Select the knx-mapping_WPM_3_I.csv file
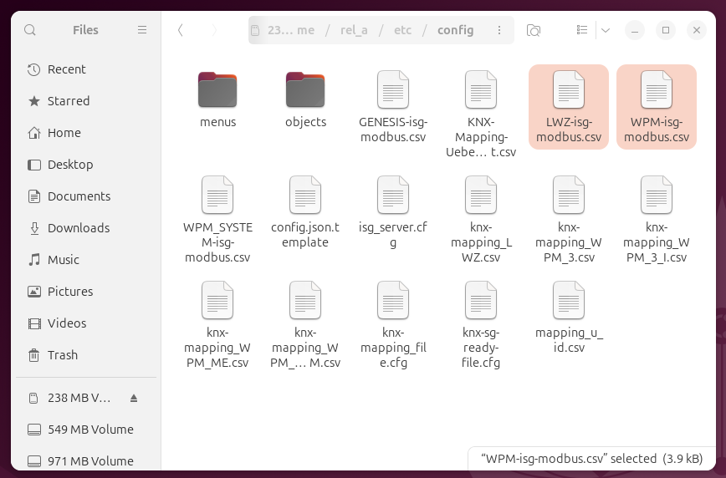 [657, 219]
